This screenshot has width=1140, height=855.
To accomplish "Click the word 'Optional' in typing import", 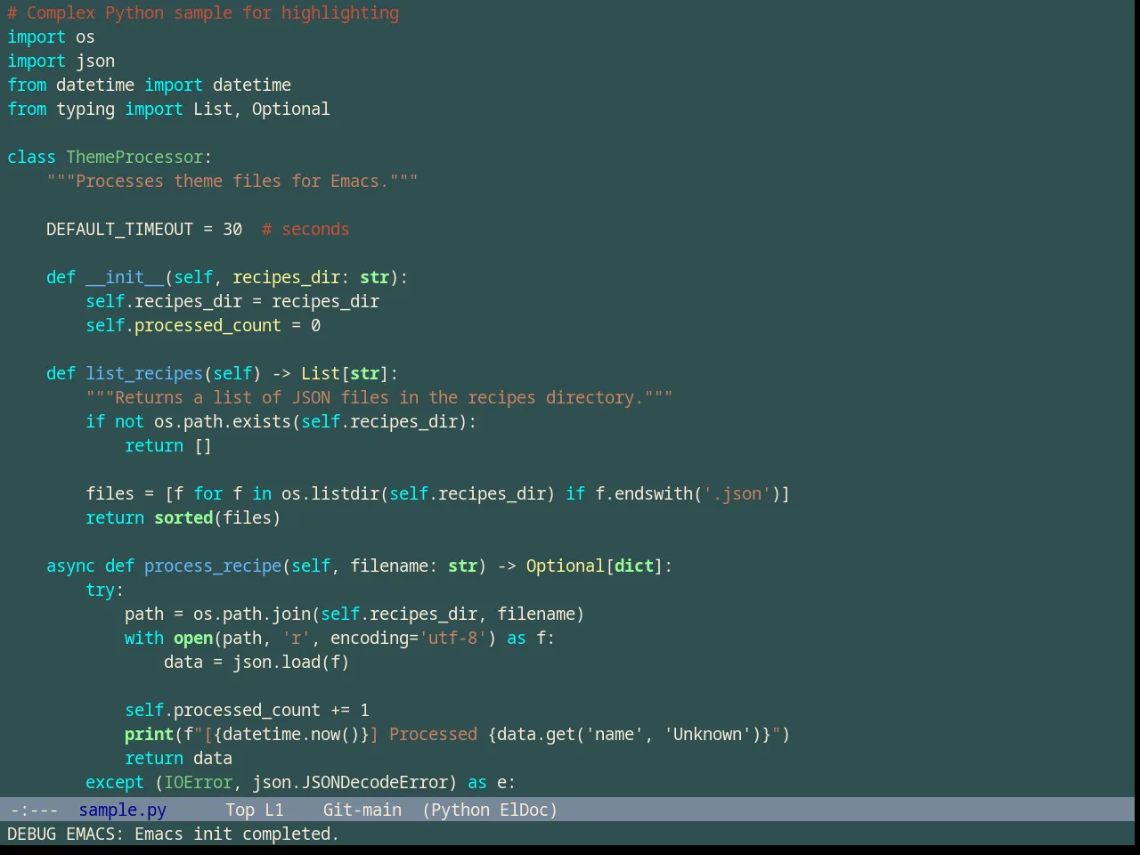I will (290, 109).
